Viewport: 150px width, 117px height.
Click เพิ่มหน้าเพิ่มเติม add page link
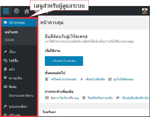coord(95,79)
